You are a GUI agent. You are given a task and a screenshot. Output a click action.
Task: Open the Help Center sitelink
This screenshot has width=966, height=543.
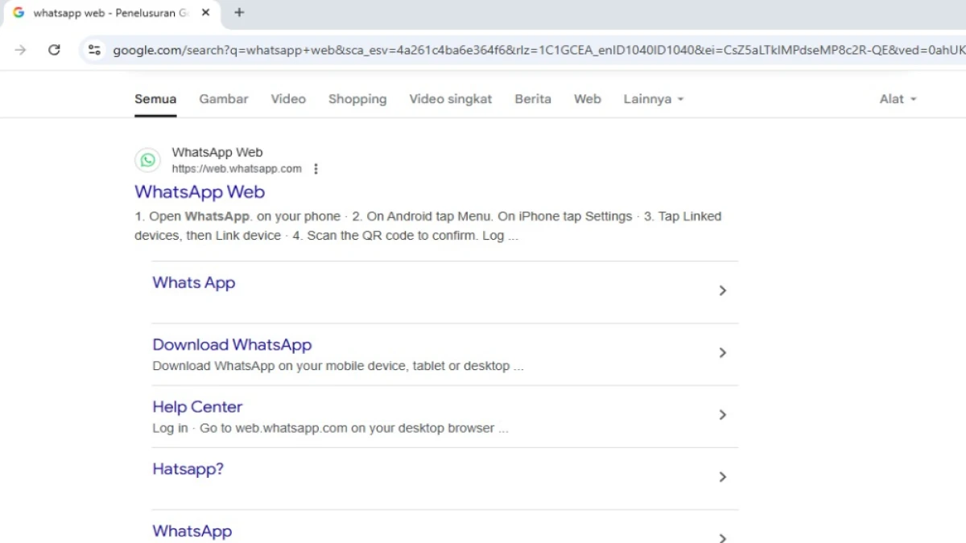point(197,407)
